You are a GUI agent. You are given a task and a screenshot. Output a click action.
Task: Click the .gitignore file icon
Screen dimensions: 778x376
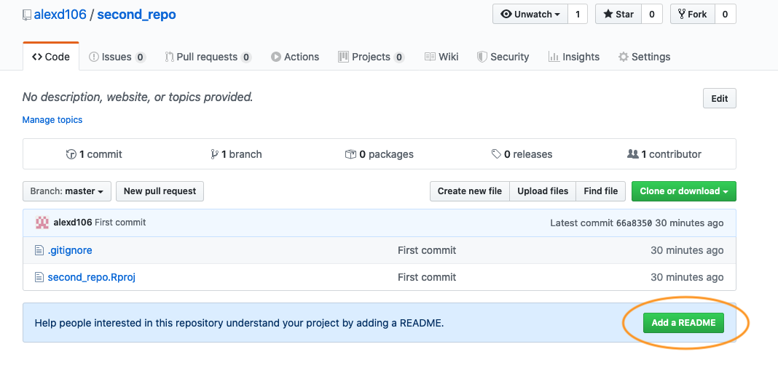(39, 250)
